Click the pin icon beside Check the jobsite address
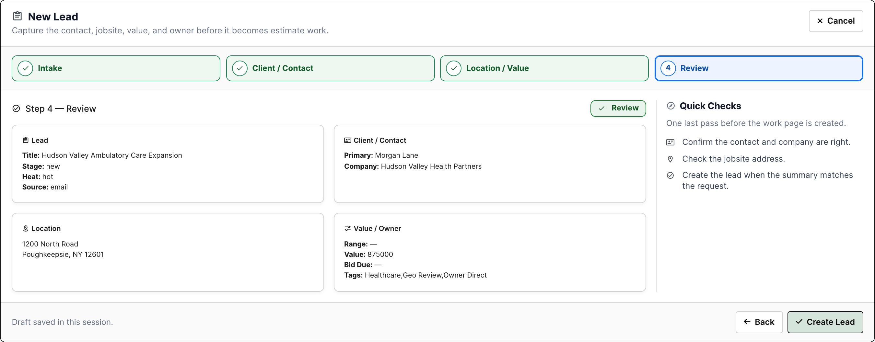Screen dimensions: 875x342 (x=670, y=159)
